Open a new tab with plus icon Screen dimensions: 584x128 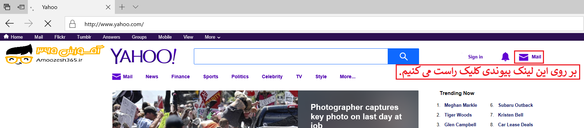tap(122, 7)
